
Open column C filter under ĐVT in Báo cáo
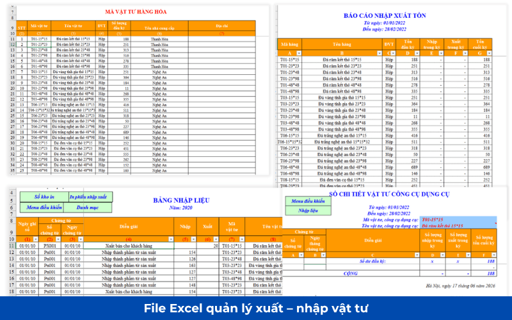click(x=393, y=53)
